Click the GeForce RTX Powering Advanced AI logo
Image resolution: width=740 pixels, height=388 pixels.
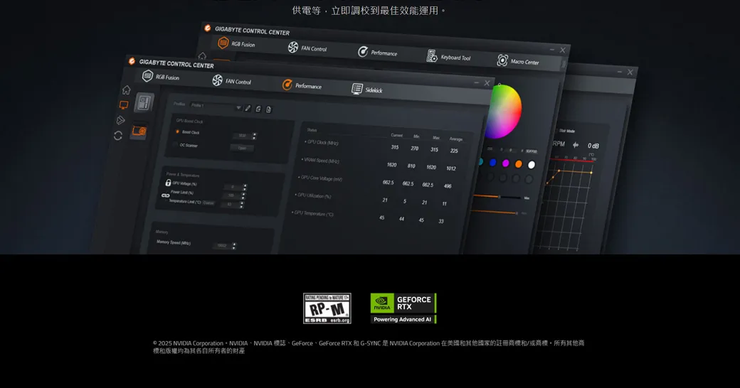[x=403, y=308]
